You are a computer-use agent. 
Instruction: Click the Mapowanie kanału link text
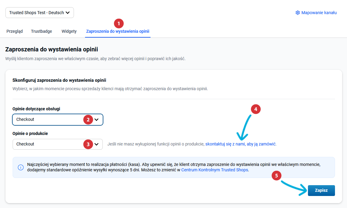click(x=319, y=13)
